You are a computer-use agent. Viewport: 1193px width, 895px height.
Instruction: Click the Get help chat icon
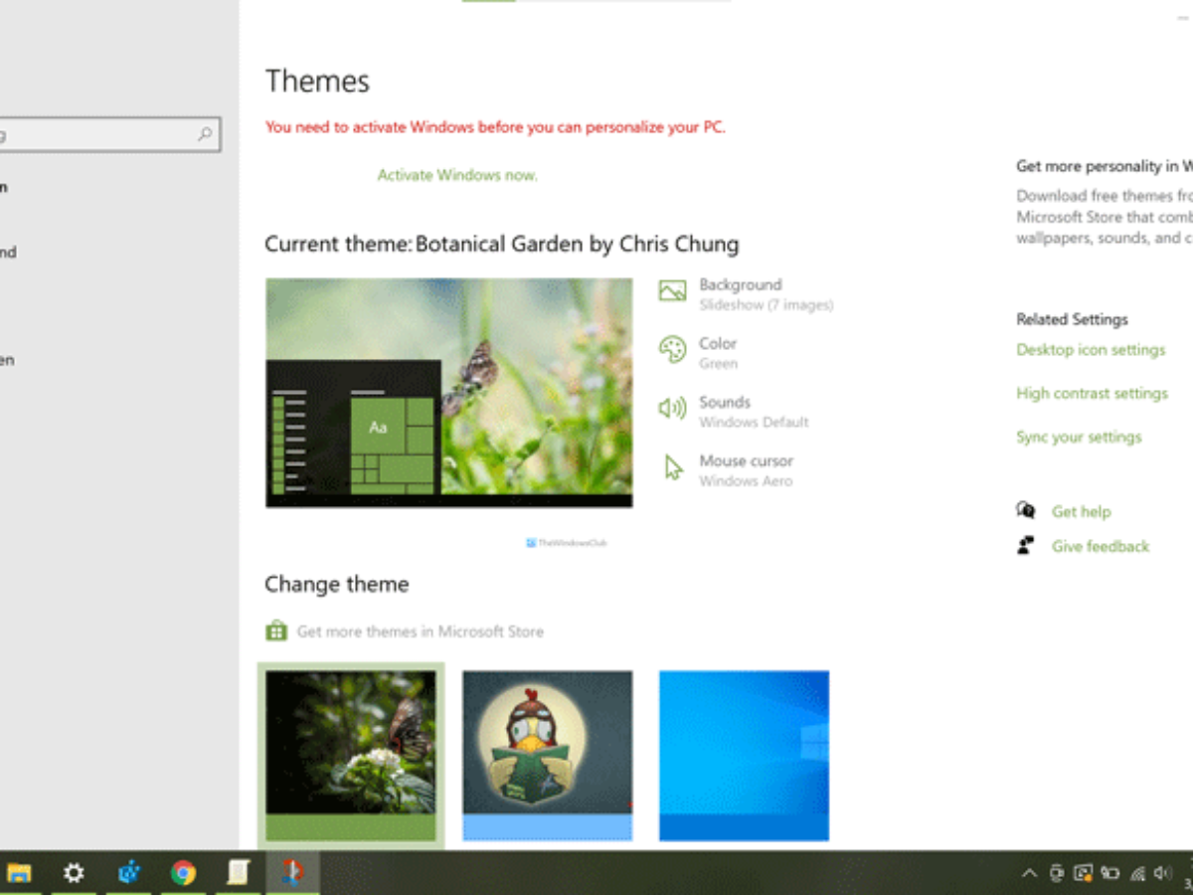pyautogui.click(x=1026, y=510)
